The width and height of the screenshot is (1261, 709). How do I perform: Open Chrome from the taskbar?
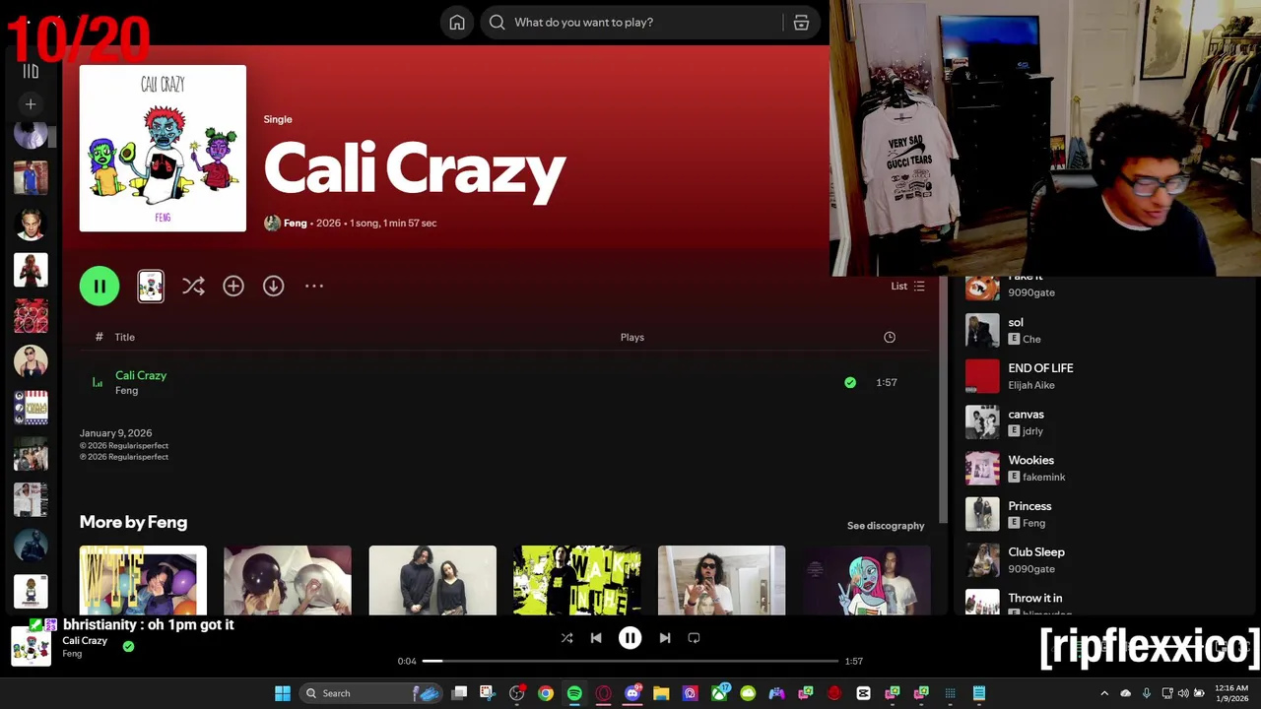click(x=546, y=693)
